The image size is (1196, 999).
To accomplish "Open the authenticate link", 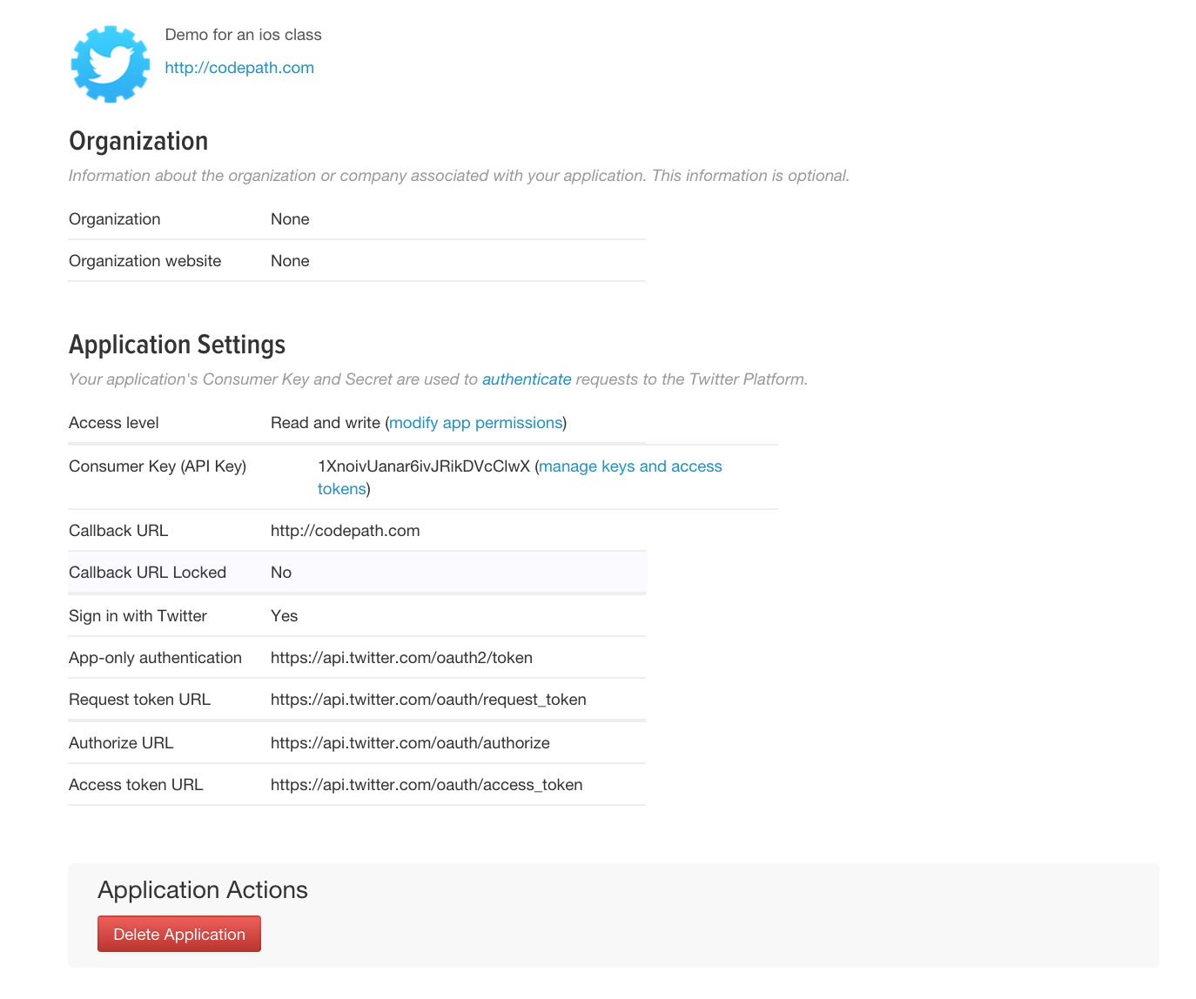I will pos(527,379).
